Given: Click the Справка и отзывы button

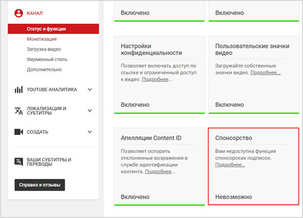Looking at the screenshot, I should 40,185.
